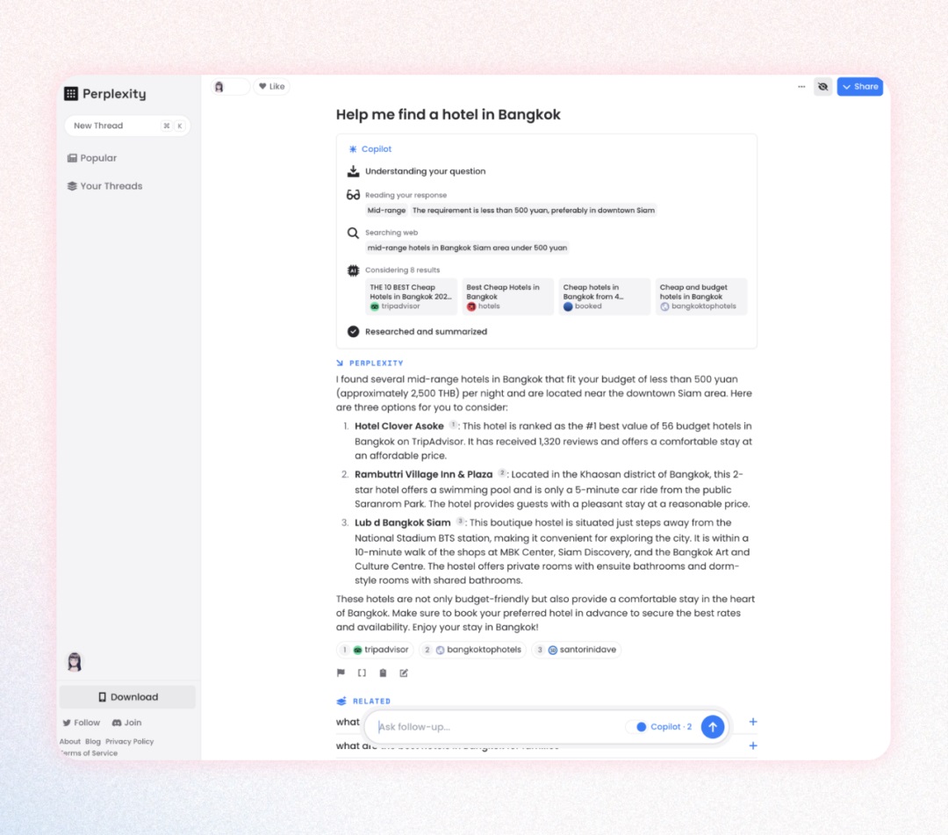Copy answer using the clipboard icon
Screen dimensions: 948x835
pos(383,673)
